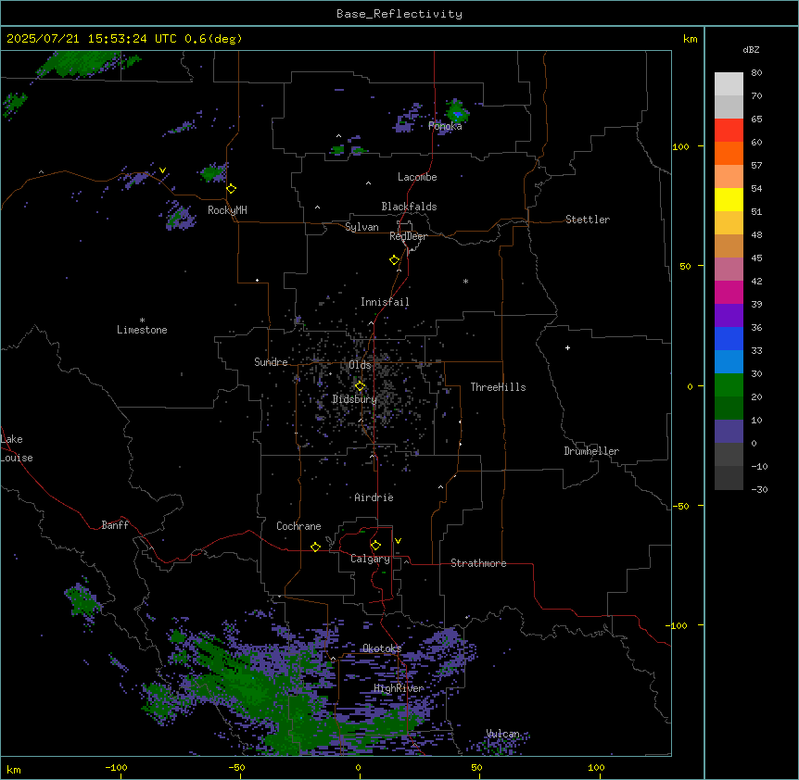
Task: Click the Calgary city label
Action: click(x=371, y=559)
